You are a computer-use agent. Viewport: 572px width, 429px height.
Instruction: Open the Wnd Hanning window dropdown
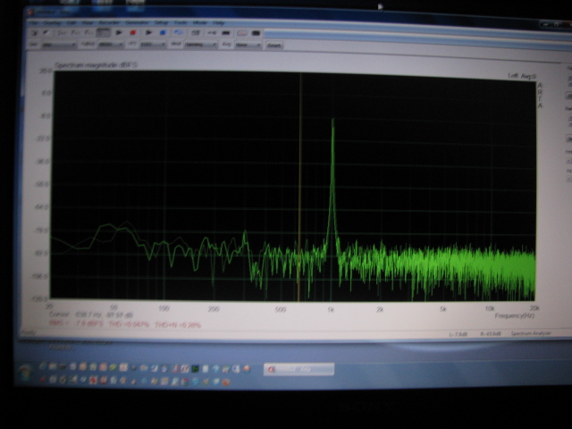[200, 45]
